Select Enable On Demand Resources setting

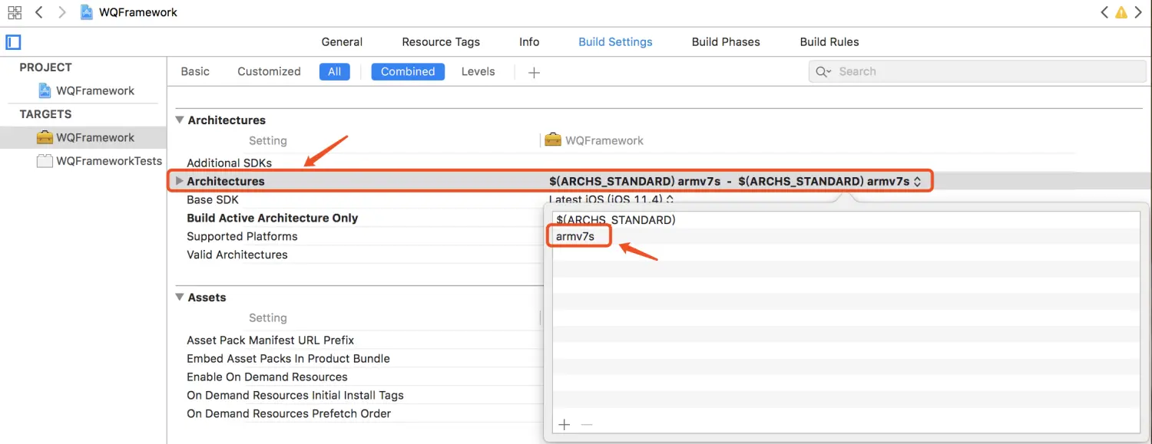coord(266,377)
